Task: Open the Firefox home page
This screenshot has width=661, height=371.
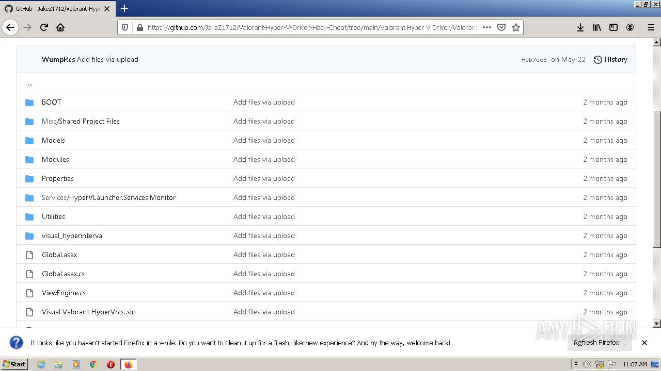Action: [60, 27]
